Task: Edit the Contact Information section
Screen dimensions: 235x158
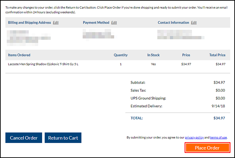Action: (194, 22)
